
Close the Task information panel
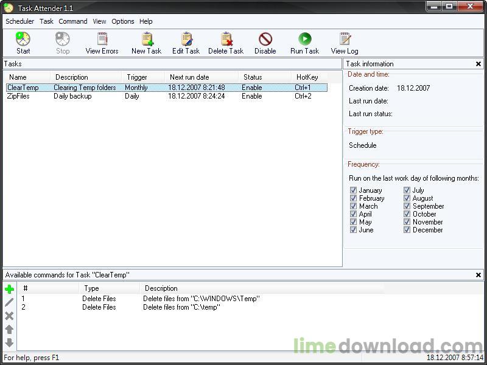478,64
